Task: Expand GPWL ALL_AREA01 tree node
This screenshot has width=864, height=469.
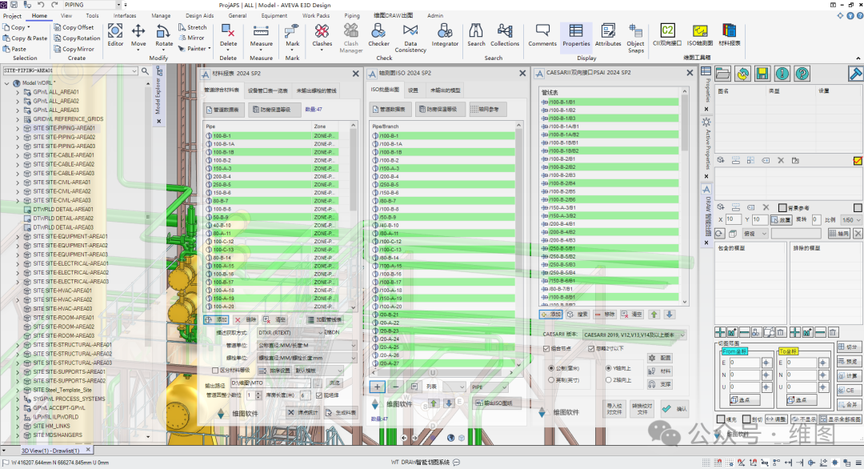Action: point(17,92)
